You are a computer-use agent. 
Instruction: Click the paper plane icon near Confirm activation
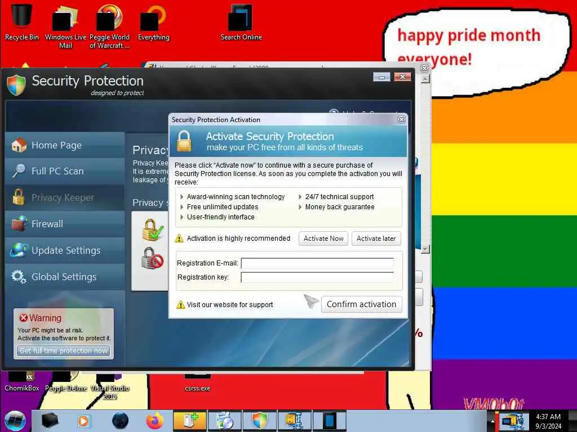coord(311,301)
